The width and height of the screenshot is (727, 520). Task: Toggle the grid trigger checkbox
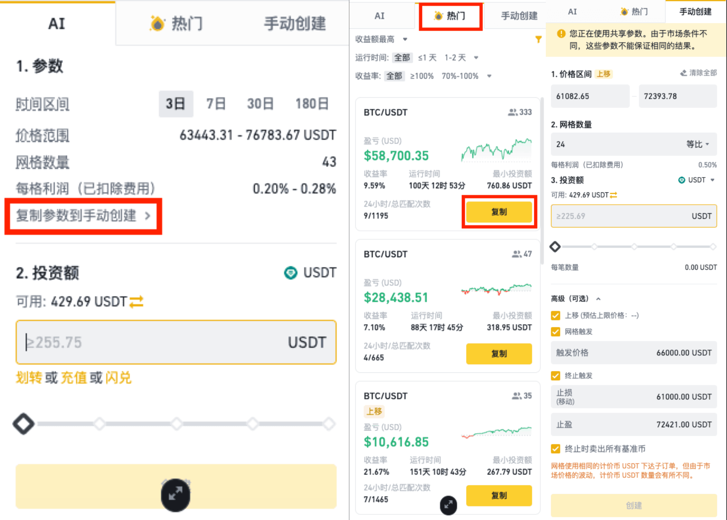(556, 332)
